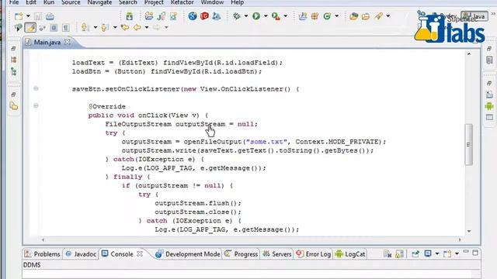The width and height of the screenshot is (497, 279).
Task: Toggle the Console Scroll Lock icon
Action: tap(399, 253)
